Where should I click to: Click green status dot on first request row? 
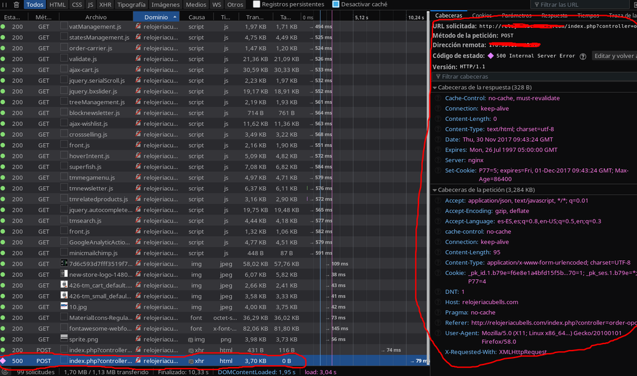3,26
